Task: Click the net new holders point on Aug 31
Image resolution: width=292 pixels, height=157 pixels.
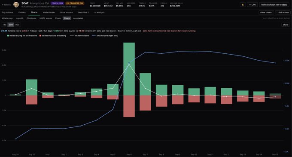Action: [32, 88]
